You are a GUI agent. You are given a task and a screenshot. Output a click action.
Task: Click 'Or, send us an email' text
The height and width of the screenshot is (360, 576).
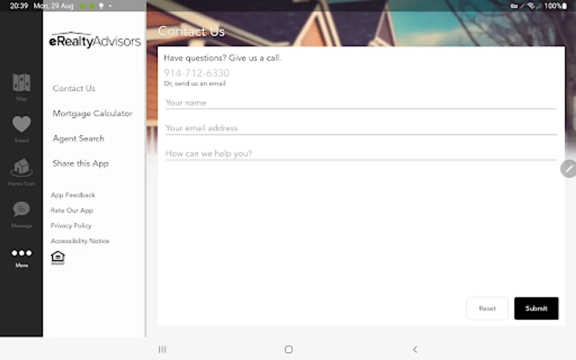194,84
